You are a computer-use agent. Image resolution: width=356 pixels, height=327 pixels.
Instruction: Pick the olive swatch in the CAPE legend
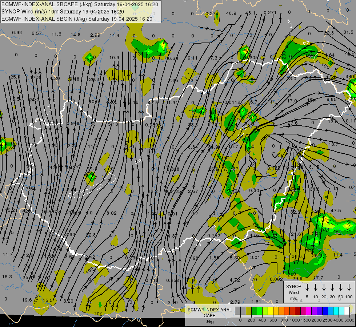249,311
